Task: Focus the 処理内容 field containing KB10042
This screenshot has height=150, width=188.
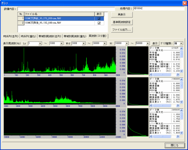Action: point(159,9)
